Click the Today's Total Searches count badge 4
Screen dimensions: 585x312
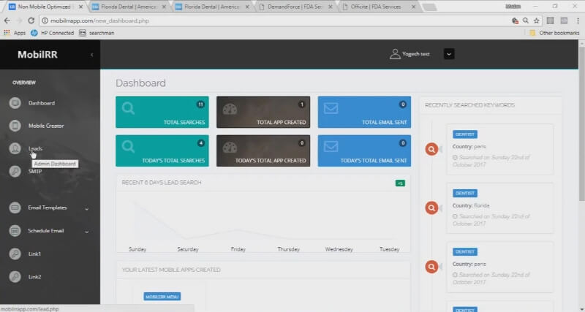200,142
